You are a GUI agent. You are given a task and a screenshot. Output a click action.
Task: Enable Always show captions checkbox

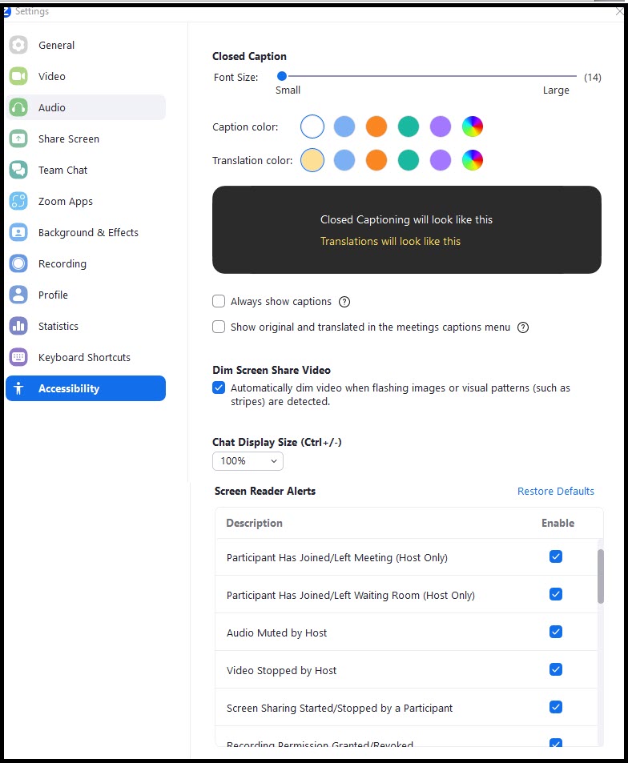point(219,301)
